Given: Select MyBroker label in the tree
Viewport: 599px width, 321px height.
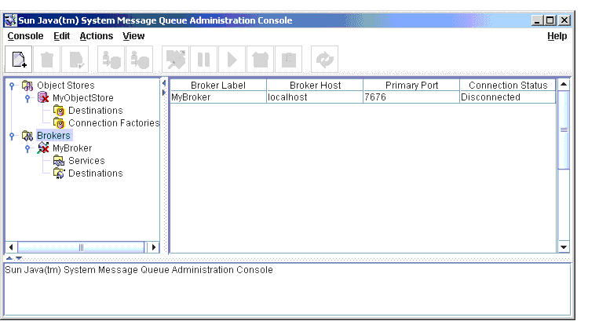Looking at the screenshot, I should pyautogui.click(x=72, y=148).
